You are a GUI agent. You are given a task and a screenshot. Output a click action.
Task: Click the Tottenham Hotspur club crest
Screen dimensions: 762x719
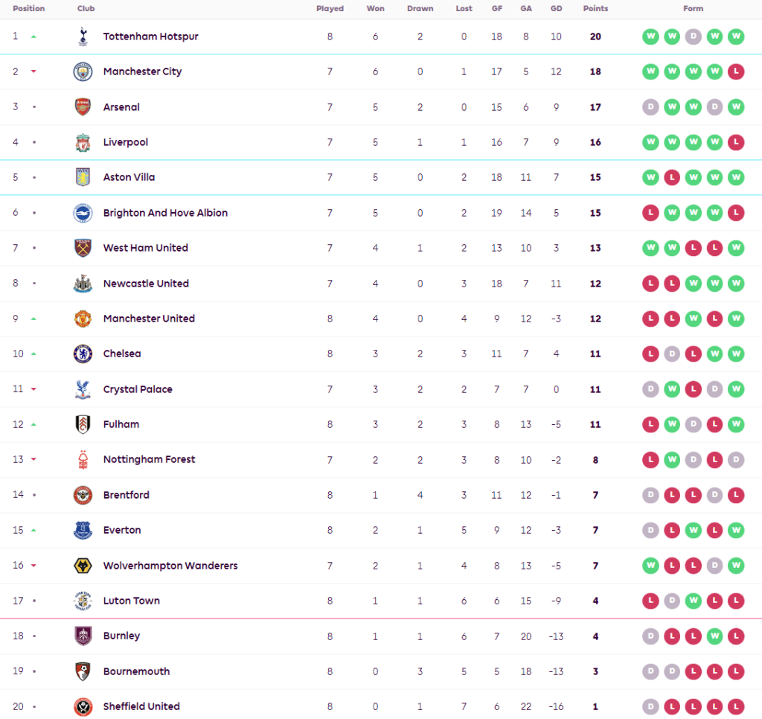[83, 36]
